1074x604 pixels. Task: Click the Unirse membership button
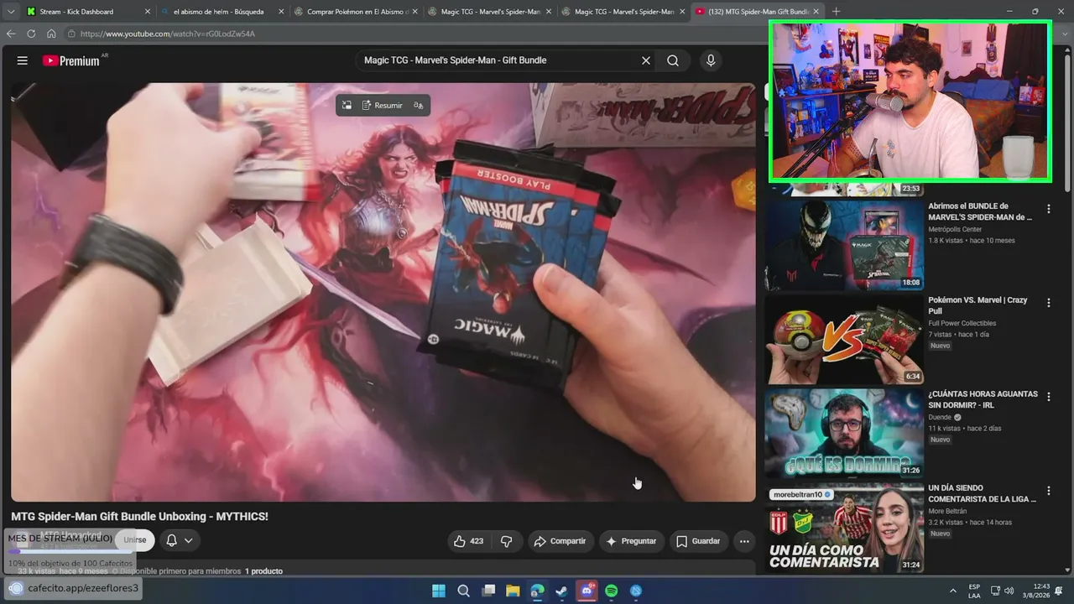click(135, 540)
